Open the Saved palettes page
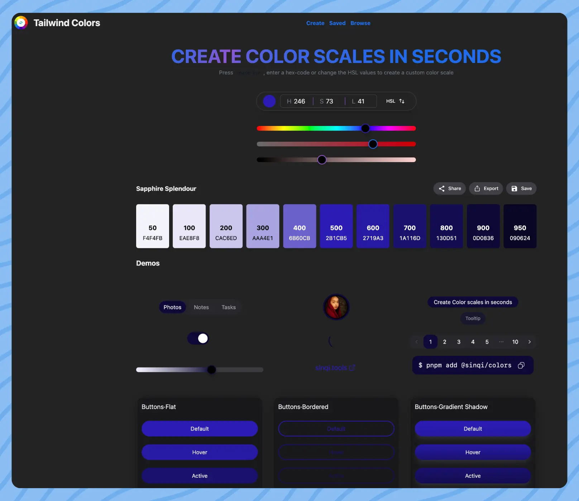Viewport: 579px width, 501px height. click(337, 23)
